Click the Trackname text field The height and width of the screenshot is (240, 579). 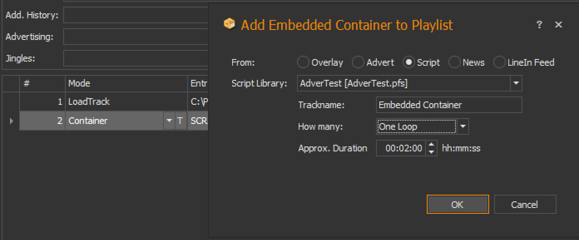click(x=448, y=105)
